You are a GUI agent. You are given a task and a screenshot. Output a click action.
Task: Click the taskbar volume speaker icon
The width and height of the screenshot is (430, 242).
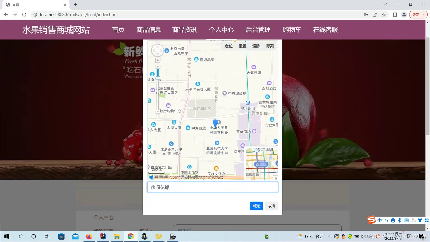coord(363,236)
